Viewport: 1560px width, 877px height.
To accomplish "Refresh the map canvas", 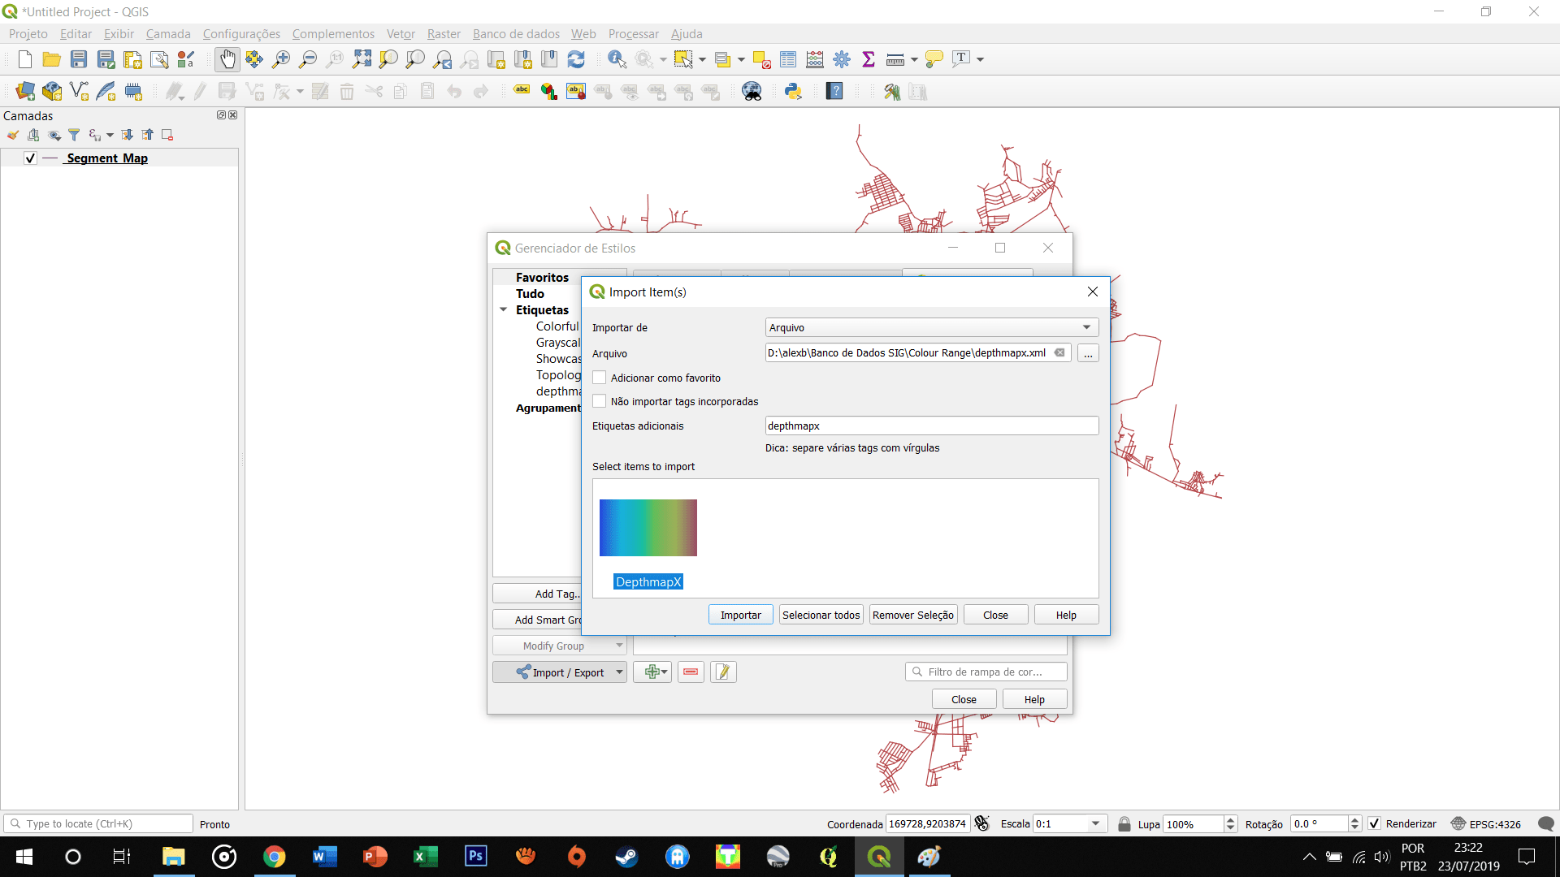I will (576, 58).
